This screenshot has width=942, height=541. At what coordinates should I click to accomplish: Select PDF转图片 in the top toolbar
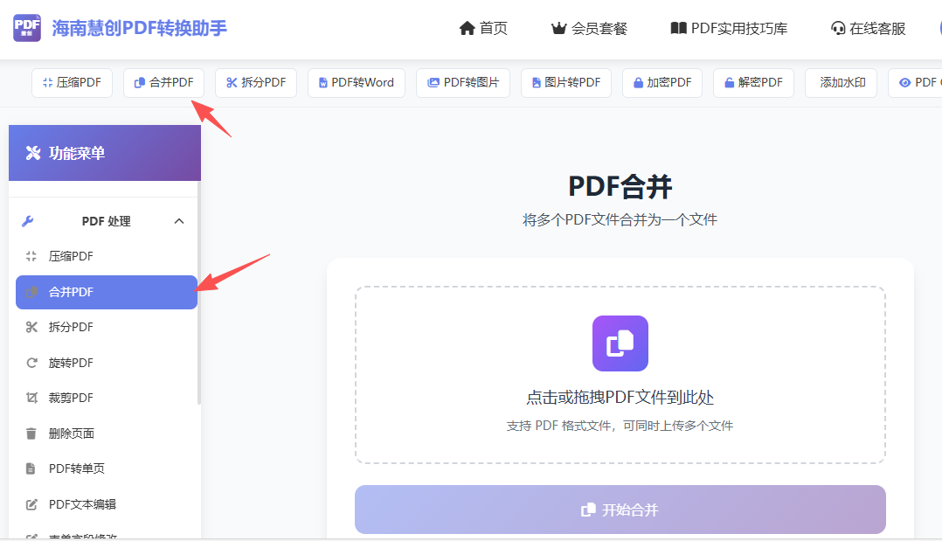coord(463,82)
